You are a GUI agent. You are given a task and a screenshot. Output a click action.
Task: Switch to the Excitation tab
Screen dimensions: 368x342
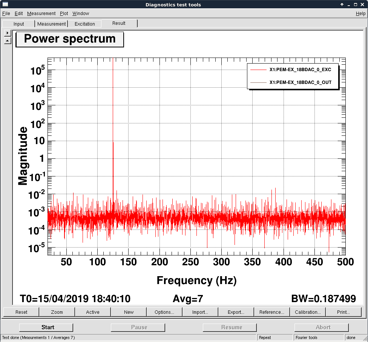[x=85, y=24]
